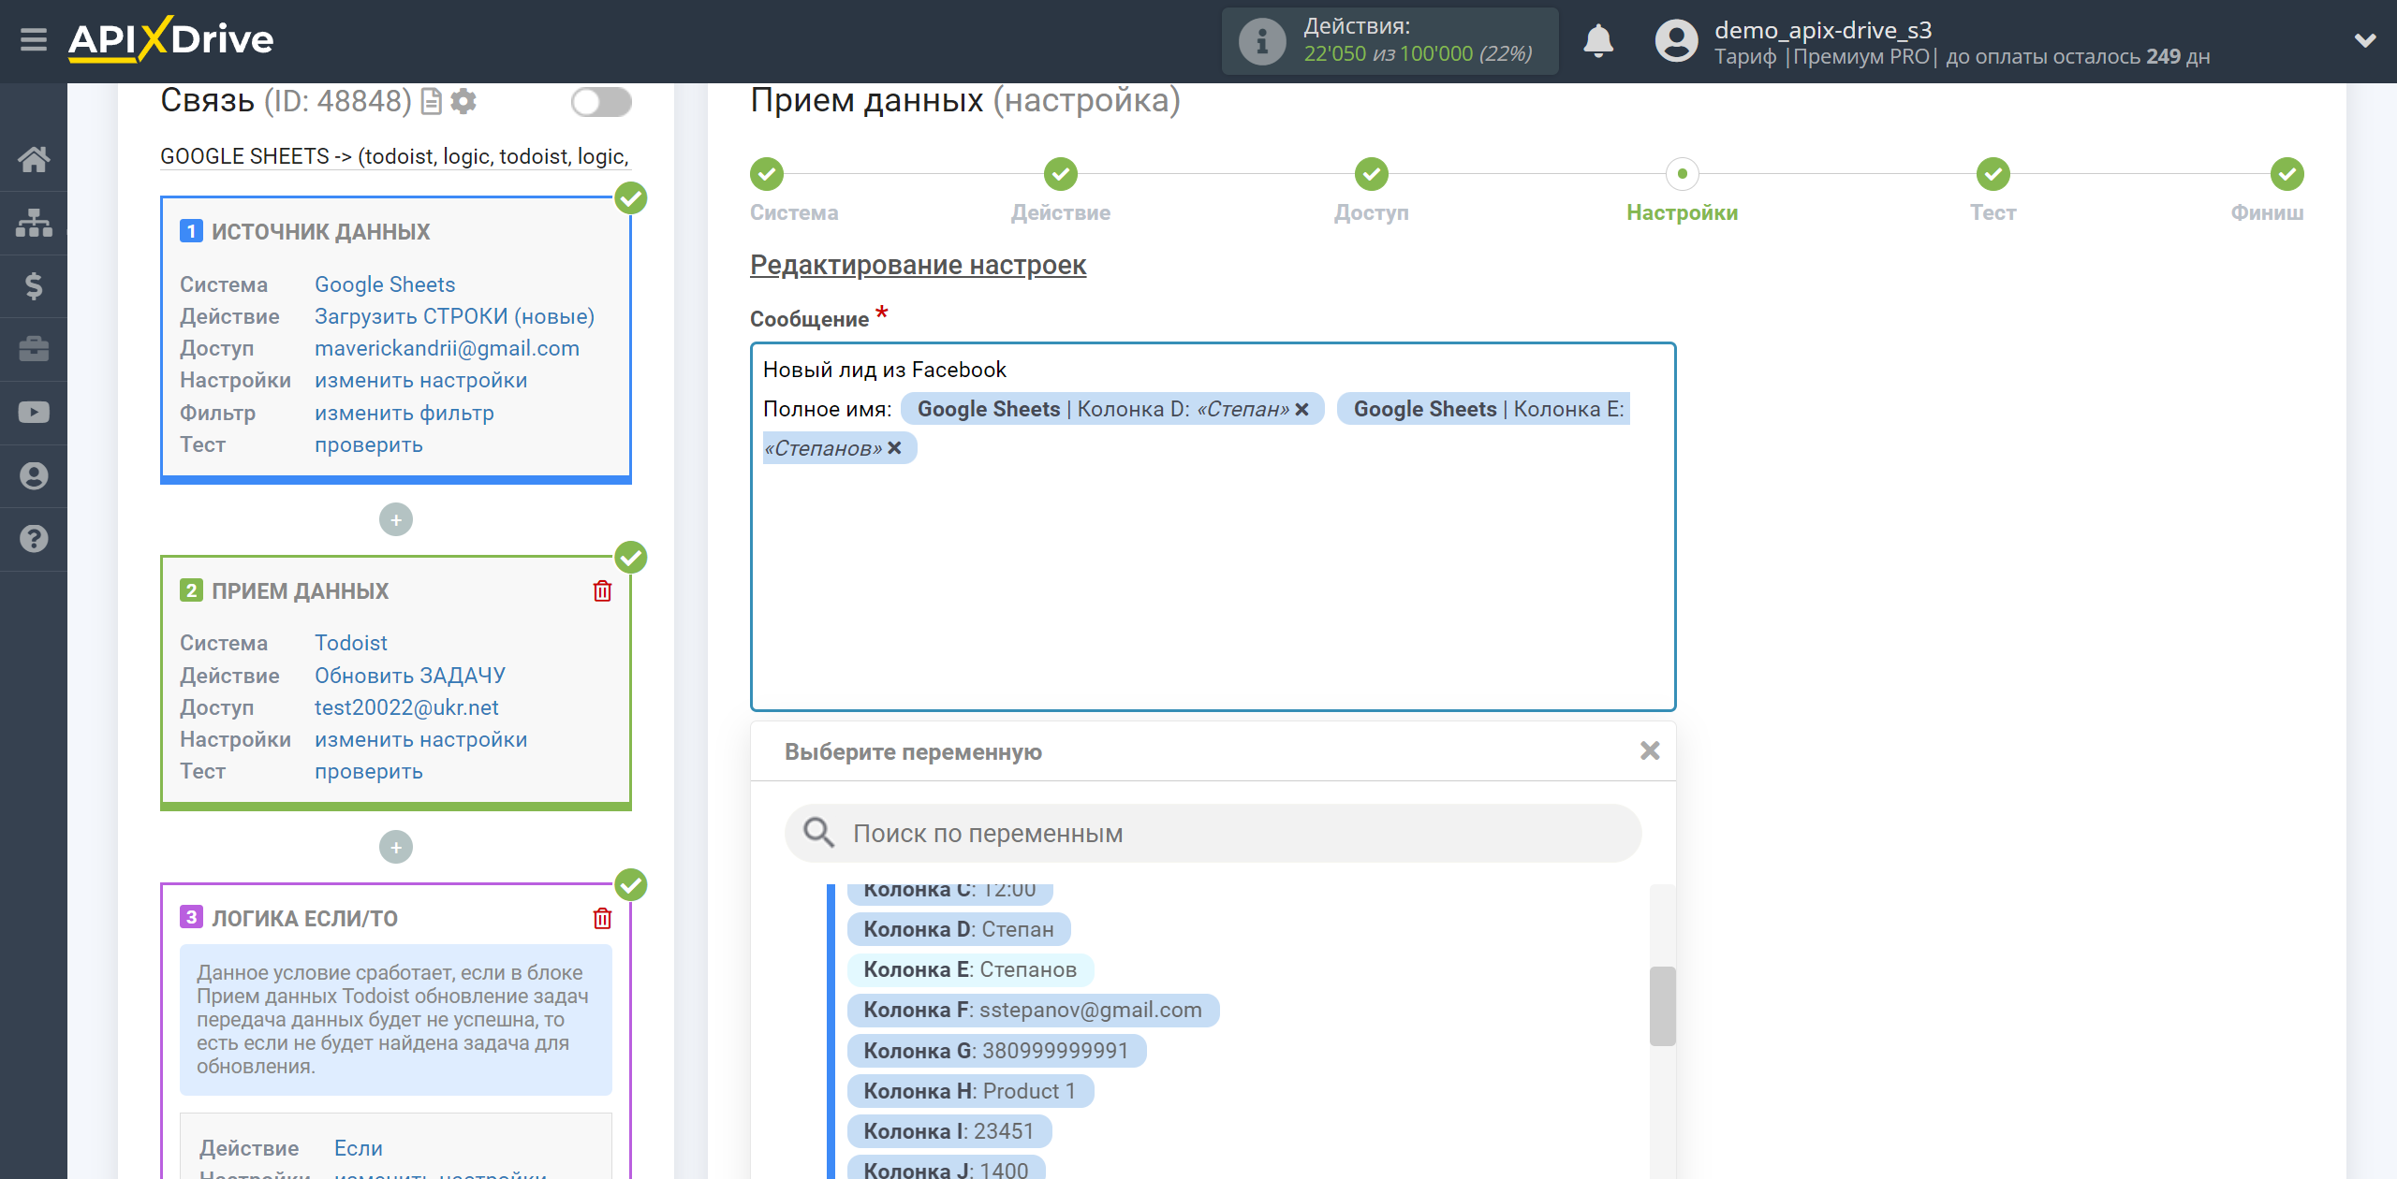Open the notifications bell
The width and height of the screenshot is (2397, 1179).
1598,41
